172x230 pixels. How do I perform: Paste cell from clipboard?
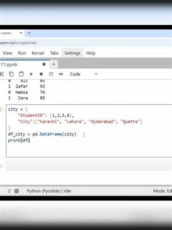21,74
